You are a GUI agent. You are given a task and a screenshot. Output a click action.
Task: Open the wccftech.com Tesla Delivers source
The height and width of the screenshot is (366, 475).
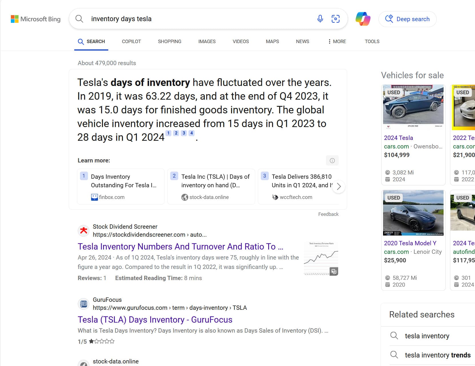pos(298,186)
